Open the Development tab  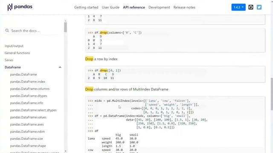[159, 7]
